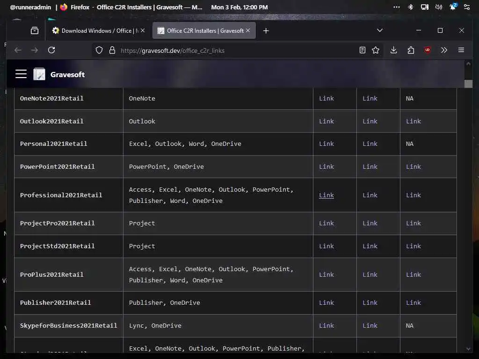Click the scrollbar down arrow
The width and height of the screenshot is (479, 359).
coord(468,349)
